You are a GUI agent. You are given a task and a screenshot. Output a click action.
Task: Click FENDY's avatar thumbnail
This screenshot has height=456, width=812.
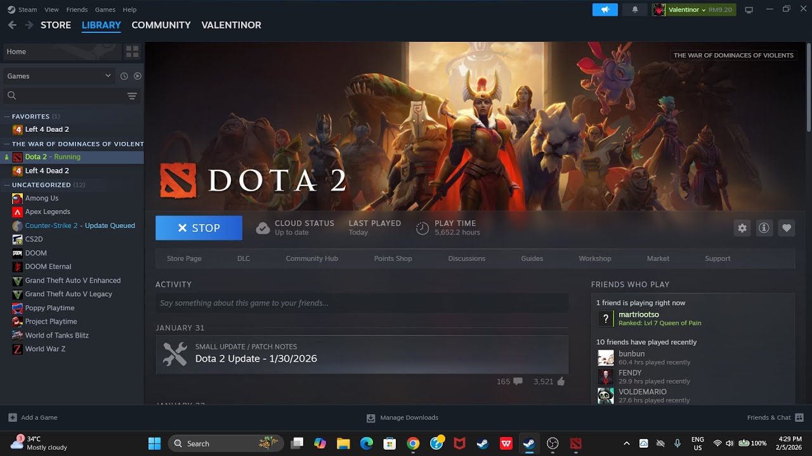pyautogui.click(x=606, y=377)
